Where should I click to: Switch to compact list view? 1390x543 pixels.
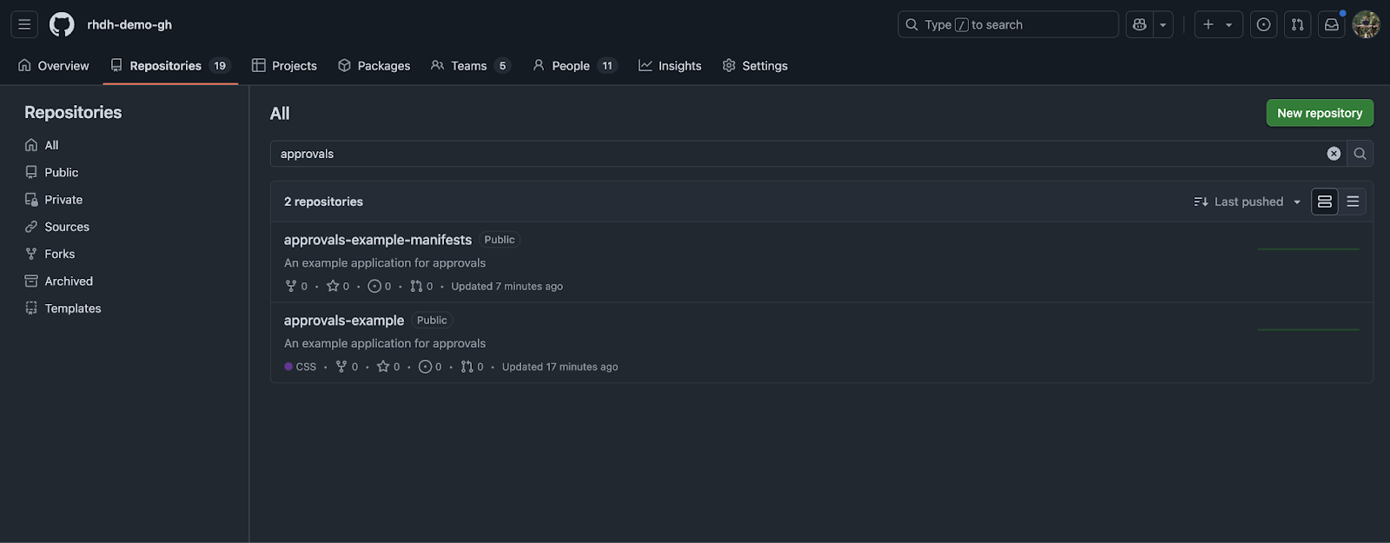point(1353,202)
